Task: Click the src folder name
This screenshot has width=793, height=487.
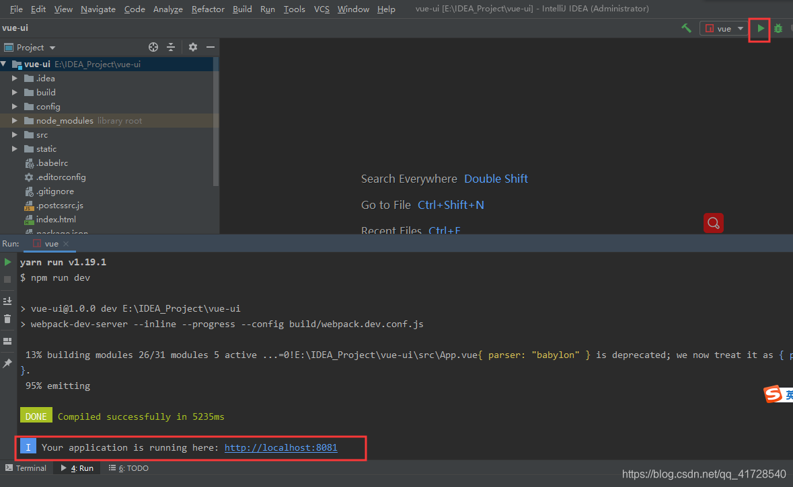Action: coord(42,135)
